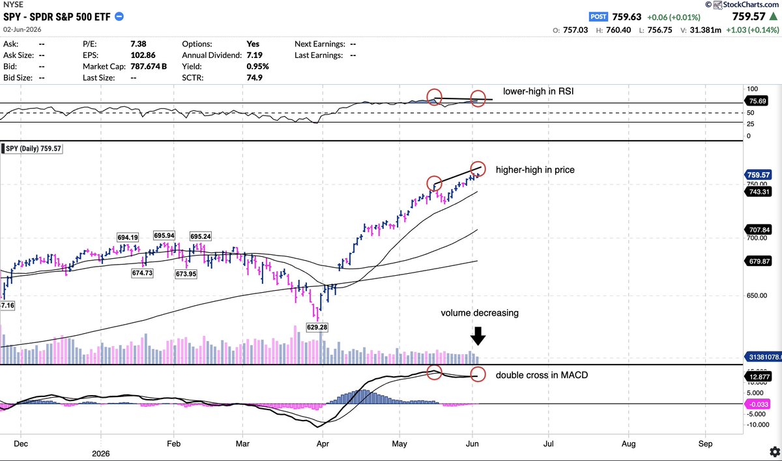Click the MACD histogram tag -0.033
The width and height of the screenshot is (782, 461).
(758, 404)
